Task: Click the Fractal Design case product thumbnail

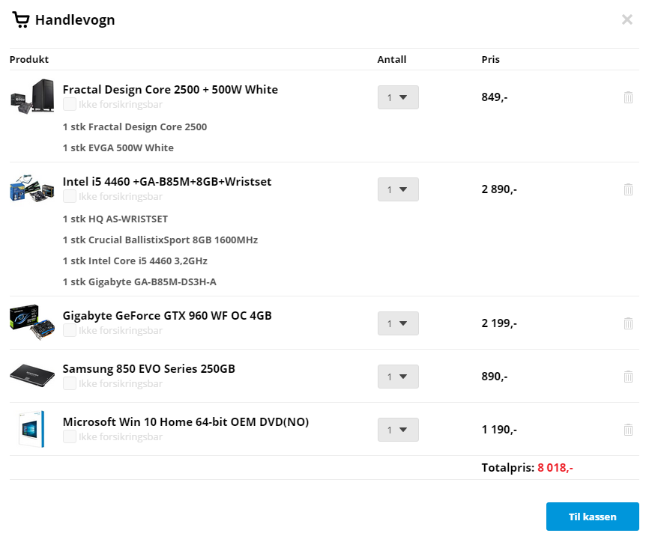Action: pyautogui.click(x=32, y=96)
